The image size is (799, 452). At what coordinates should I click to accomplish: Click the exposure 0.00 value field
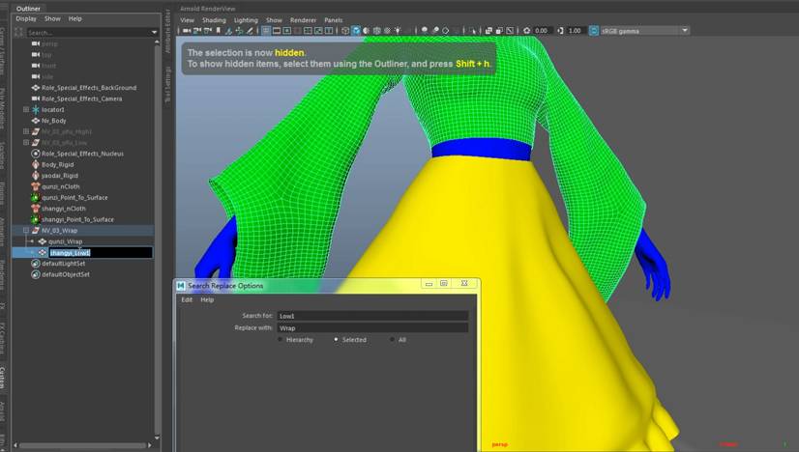click(543, 31)
